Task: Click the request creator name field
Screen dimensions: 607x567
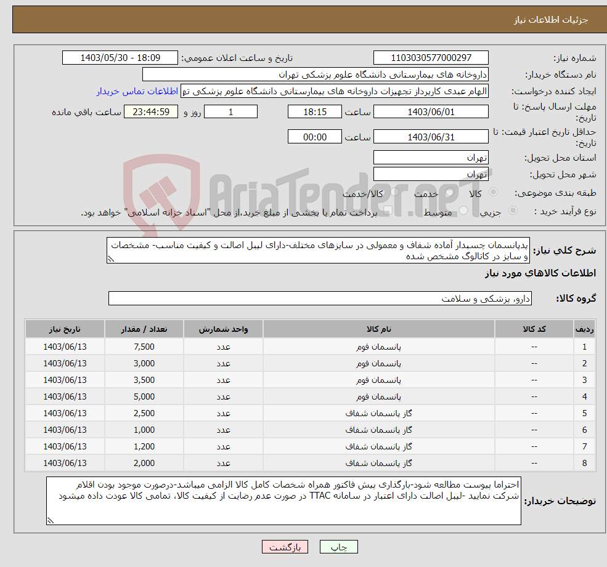Action: (x=335, y=91)
